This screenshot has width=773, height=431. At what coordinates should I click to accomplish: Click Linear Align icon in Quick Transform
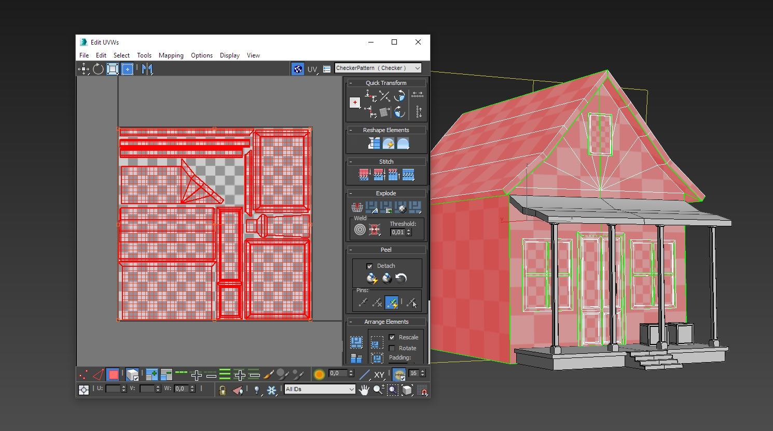(384, 96)
